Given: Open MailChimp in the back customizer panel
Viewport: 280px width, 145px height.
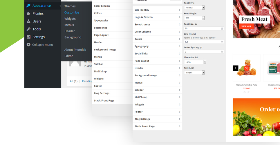Looking at the screenshot, I should (x=112, y=71).
